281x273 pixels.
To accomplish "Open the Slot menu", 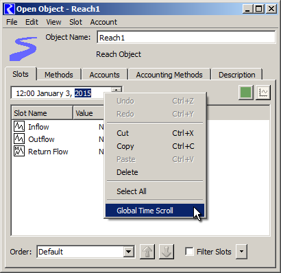I will tap(75, 22).
